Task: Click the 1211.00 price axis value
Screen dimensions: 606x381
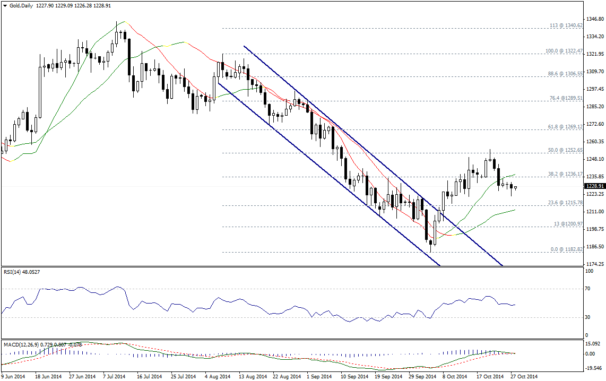Action: [595, 212]
